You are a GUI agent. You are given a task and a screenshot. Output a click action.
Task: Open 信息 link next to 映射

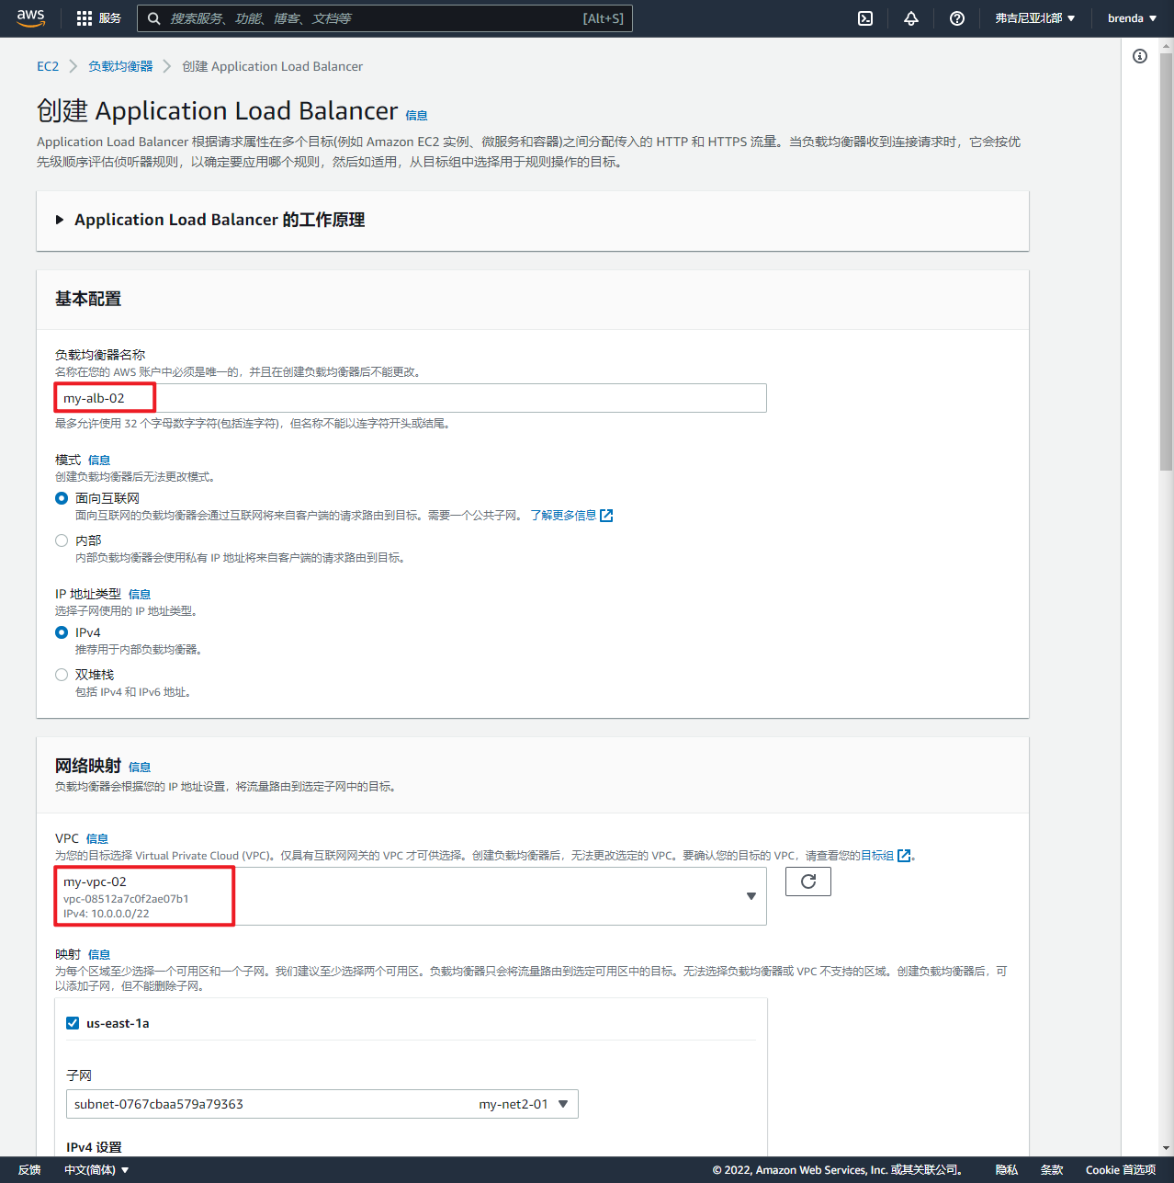tap(99, 955)
